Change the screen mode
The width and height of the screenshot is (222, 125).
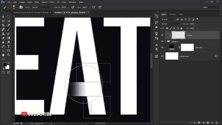click(8, 73)
